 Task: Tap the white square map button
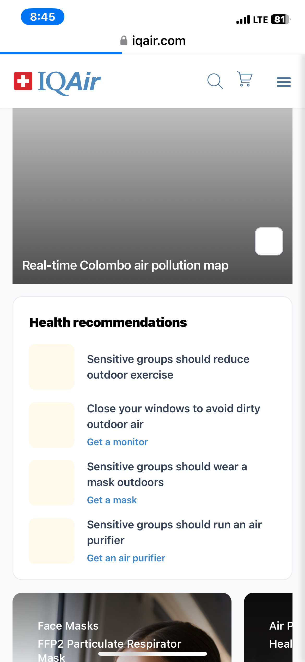pyautogui.click(x=269, y=241)
